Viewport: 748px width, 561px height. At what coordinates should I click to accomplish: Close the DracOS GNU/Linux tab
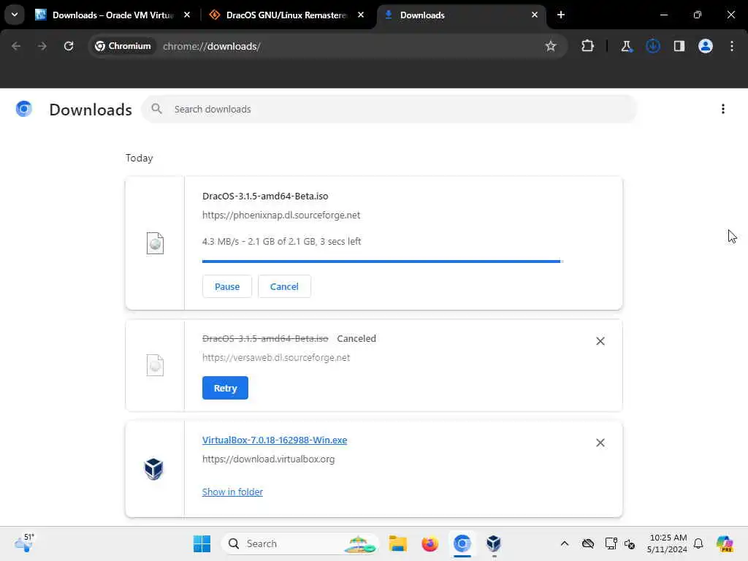pos(361,15)
